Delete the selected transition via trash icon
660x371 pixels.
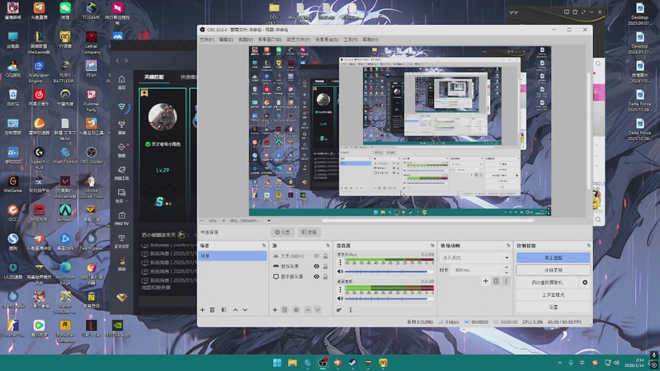[x=496, y=281]
